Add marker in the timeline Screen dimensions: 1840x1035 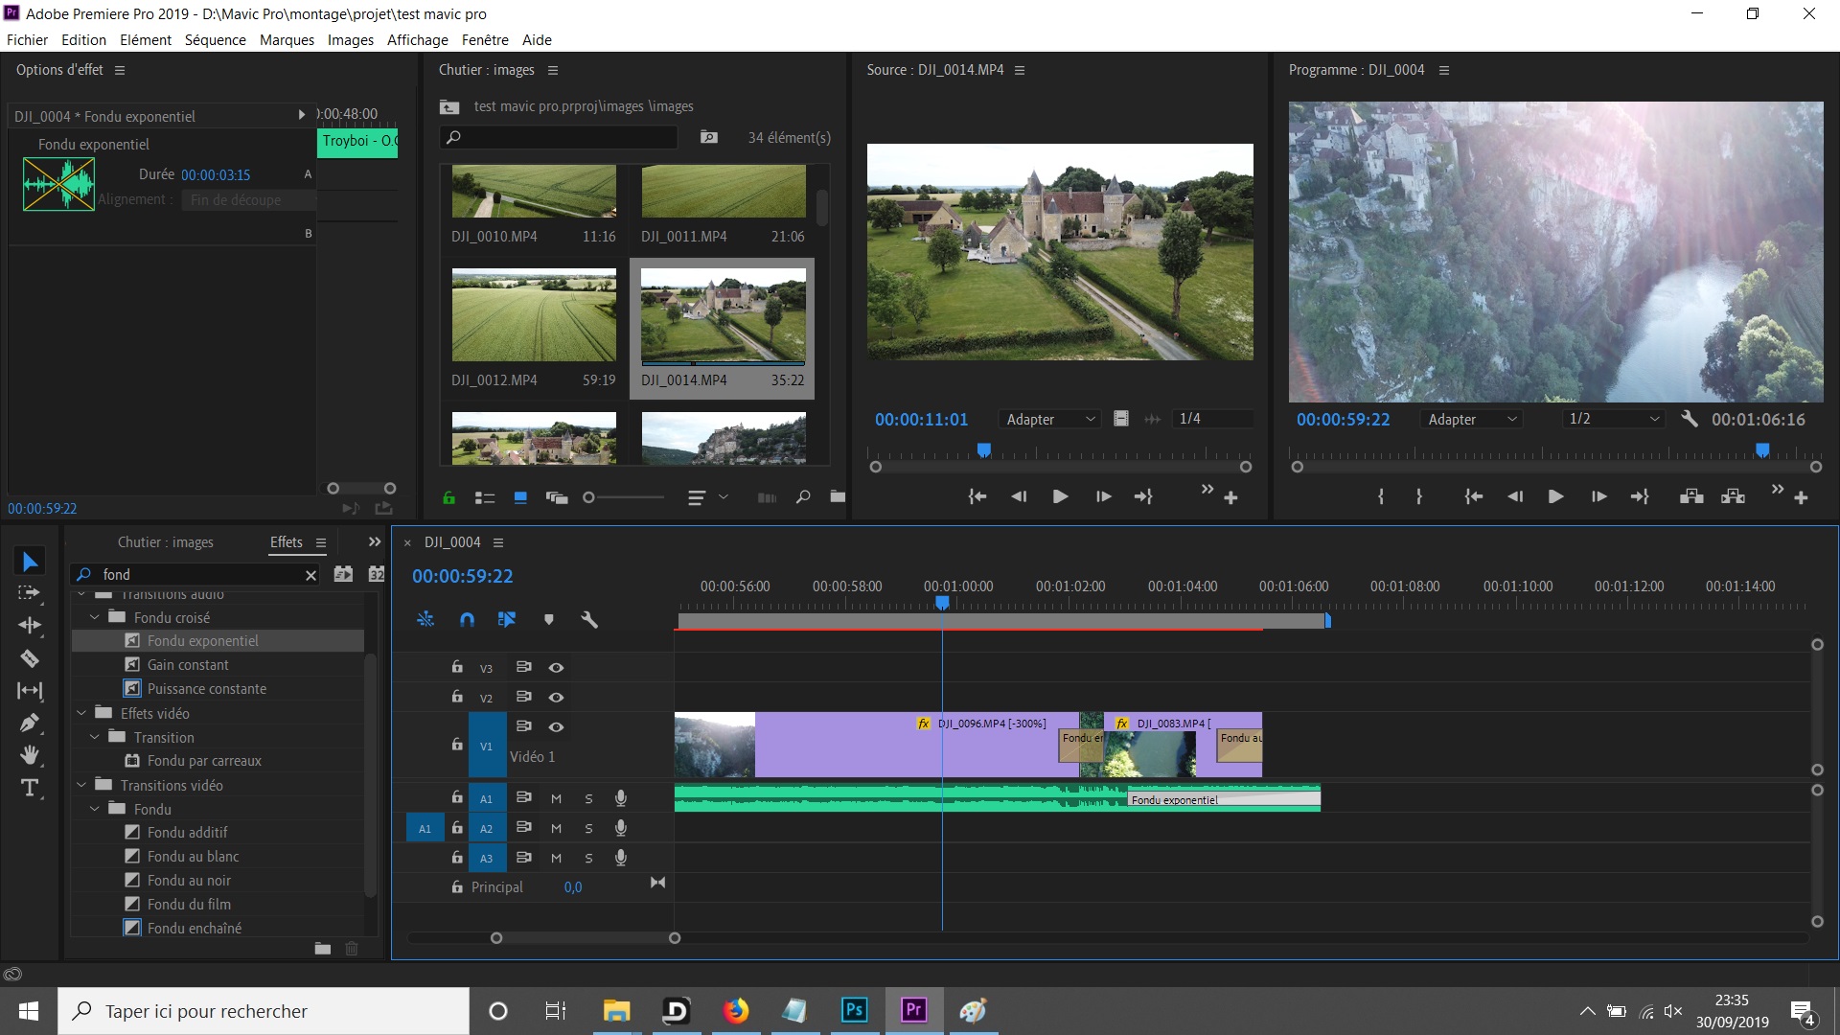pos(548,620)
